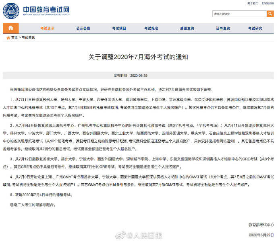
Task: Click the small house icon in breadcrumb
Action: (8, 37)
